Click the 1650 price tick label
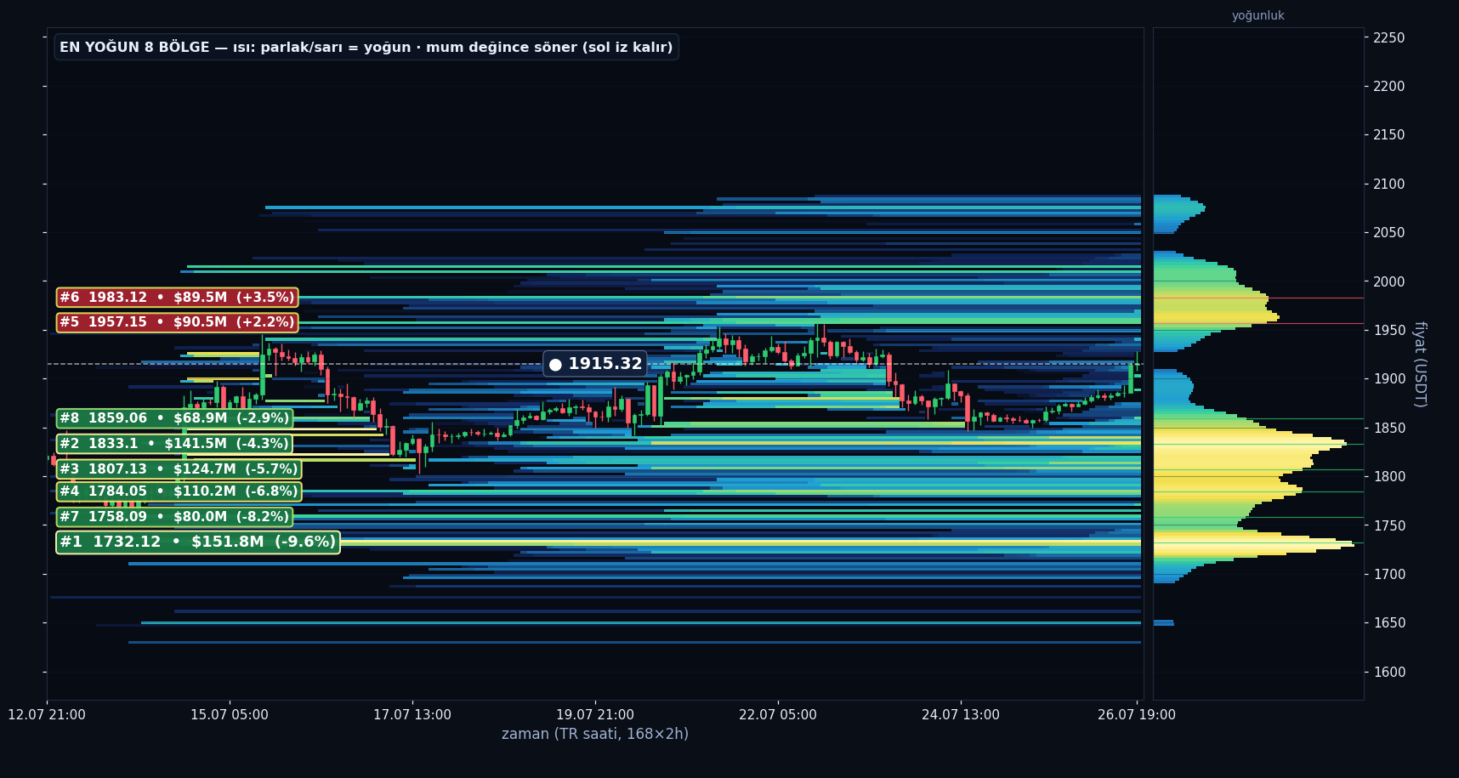Viewport: 1459px width, 778px height. coord(1389,622)
